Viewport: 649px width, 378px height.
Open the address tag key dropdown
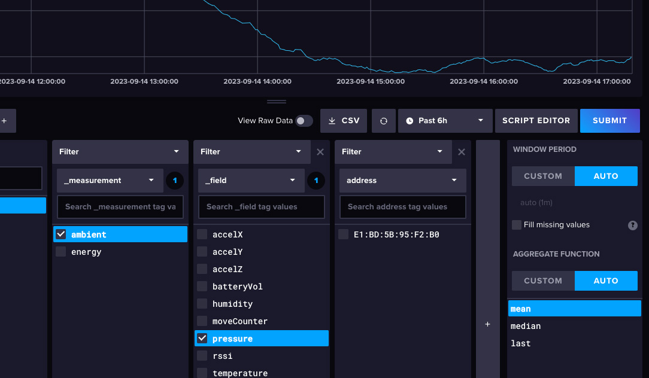pos(402,180)
